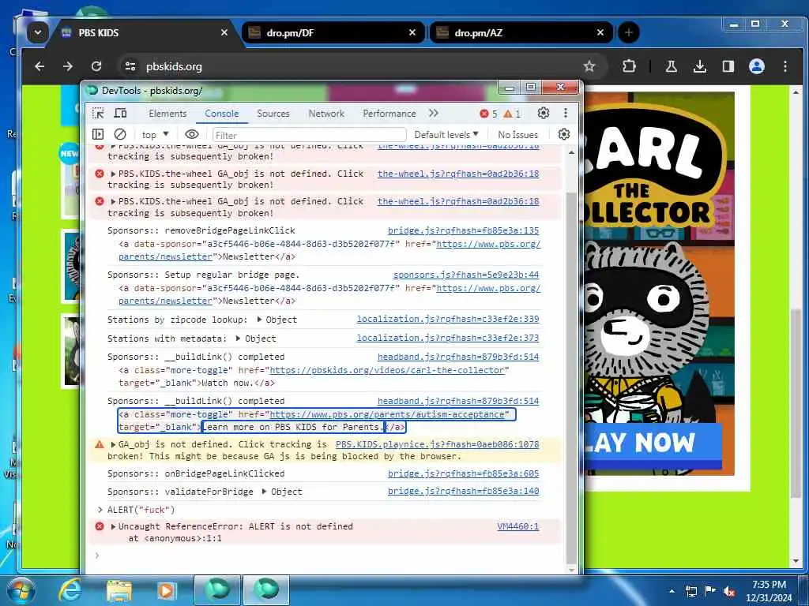Open console settings gear beside No Issues
Screen dimensions: 809x606
pyautogui.click(x=564, y=134)
